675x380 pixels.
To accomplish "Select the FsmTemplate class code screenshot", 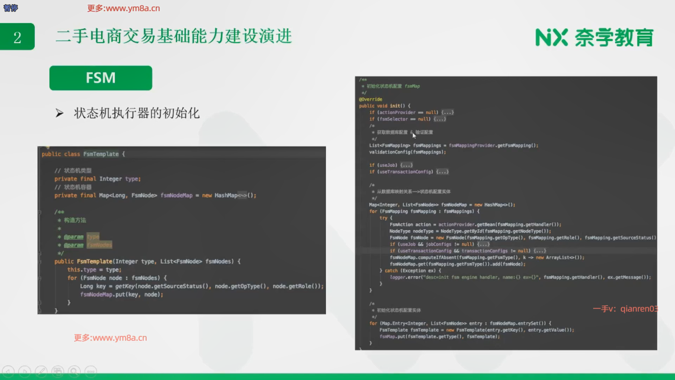I will [181, 230].
